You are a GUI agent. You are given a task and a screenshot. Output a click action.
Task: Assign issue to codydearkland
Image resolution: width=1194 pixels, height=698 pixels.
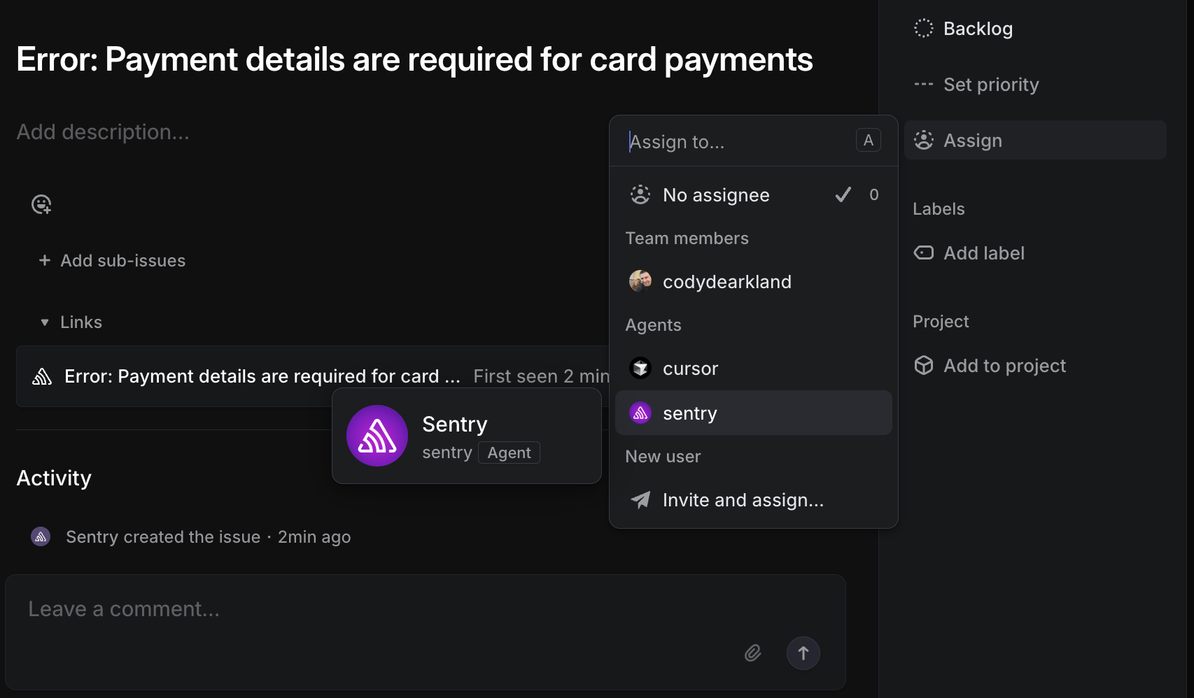pos(726,282)
